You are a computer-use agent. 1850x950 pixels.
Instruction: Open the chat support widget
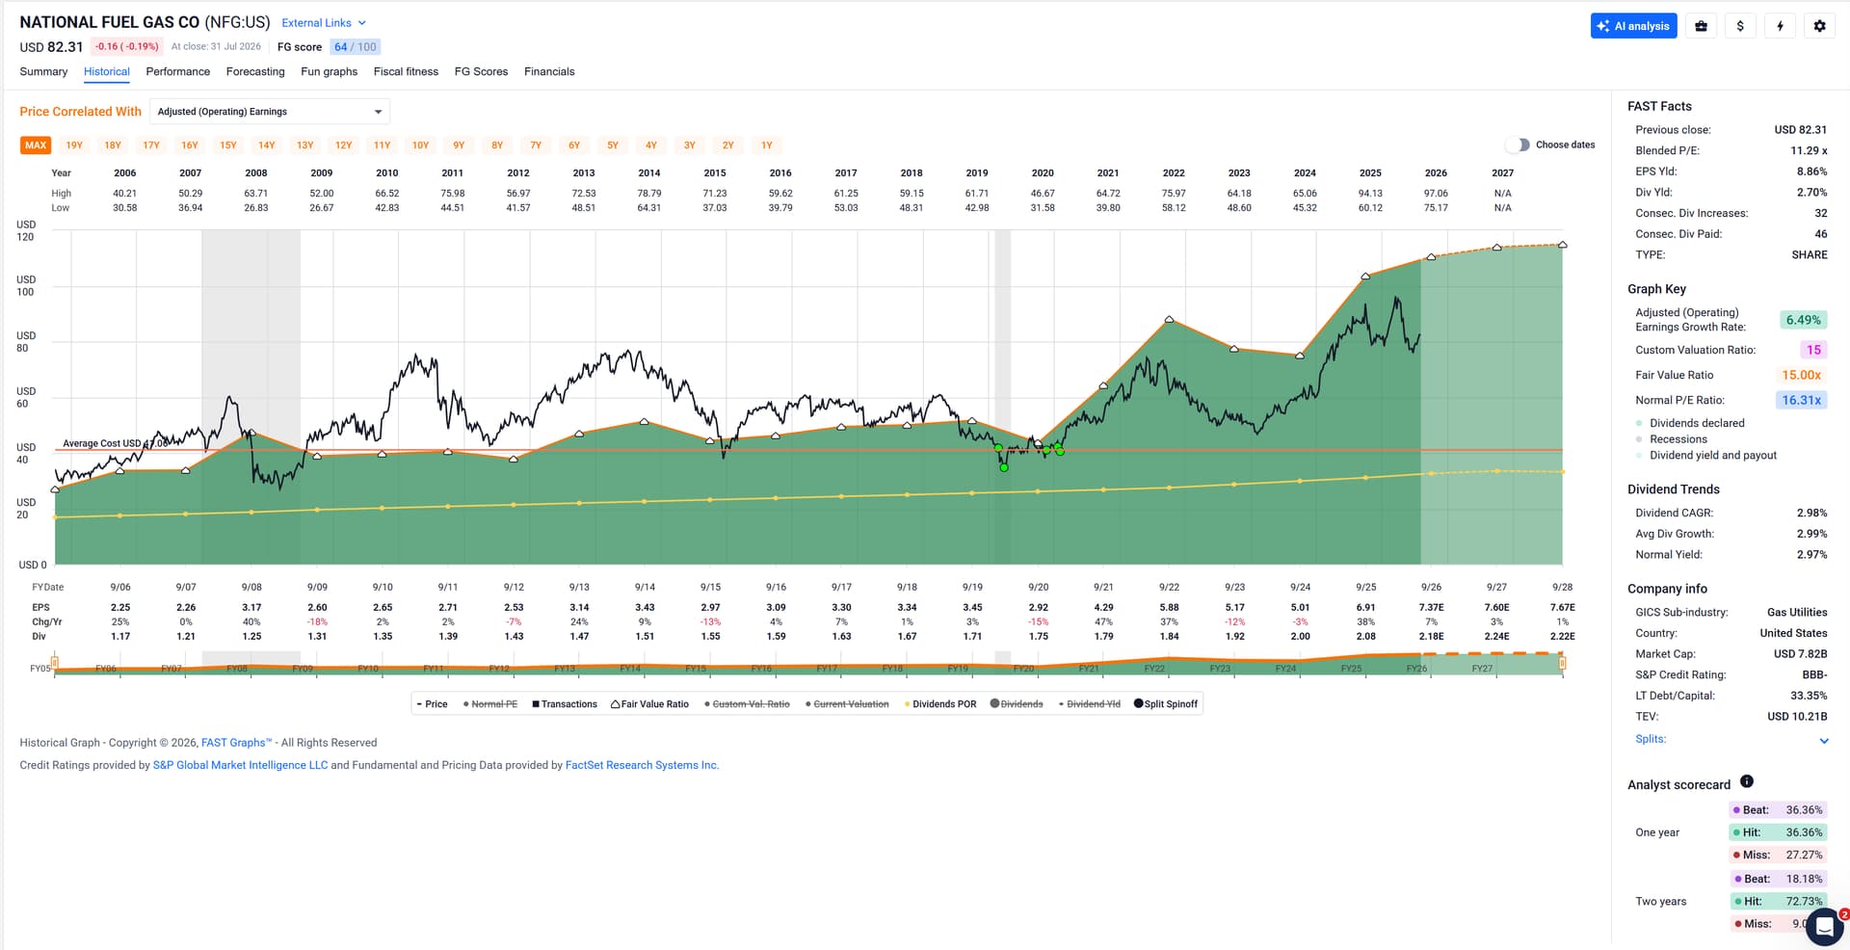[1824, 927]
